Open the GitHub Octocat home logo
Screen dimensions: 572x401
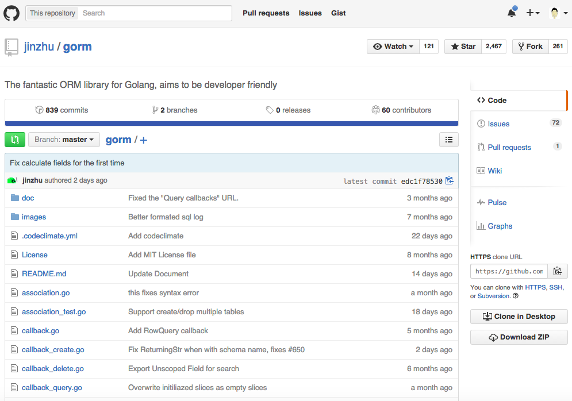point(11,13)
